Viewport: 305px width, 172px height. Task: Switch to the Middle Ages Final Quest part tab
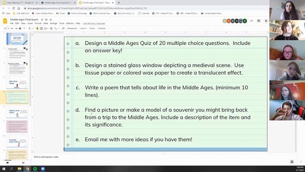[58, 3]
